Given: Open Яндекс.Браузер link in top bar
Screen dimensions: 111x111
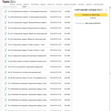Looking at the screenshot, I should (x=70, y=4).
